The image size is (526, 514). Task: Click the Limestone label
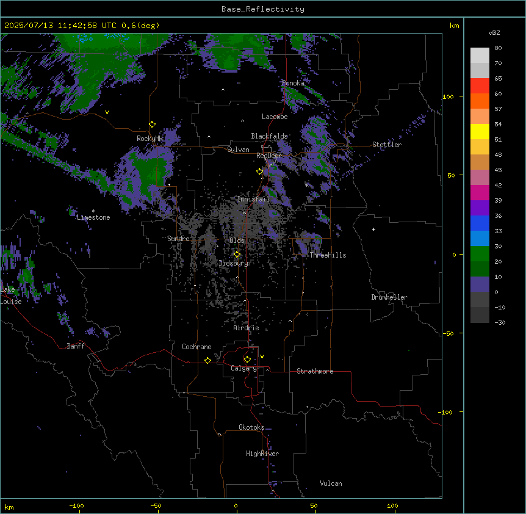pyautogui.click(x=93, y=217)
